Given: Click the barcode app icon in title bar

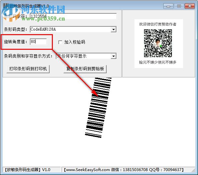Looking at the screenshot, I should 6,6.
